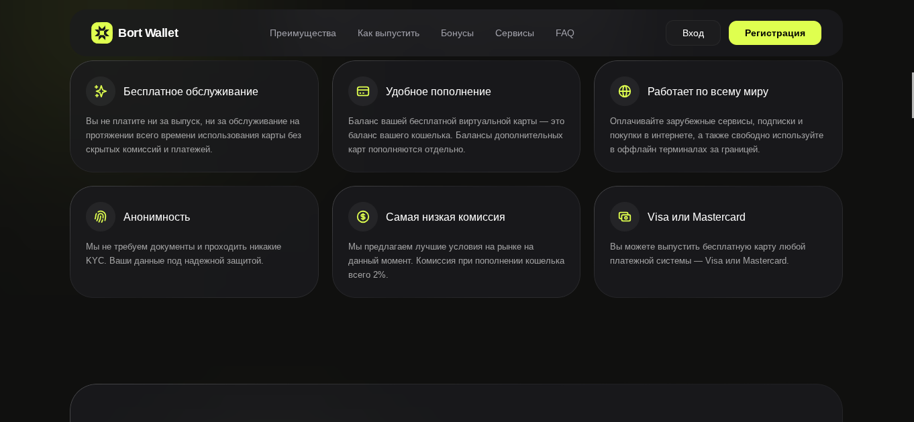Click the dollar coin icon beside Самая низкая комиссия
This screenshot has width=914, height=422.
(x=363, y=217)
